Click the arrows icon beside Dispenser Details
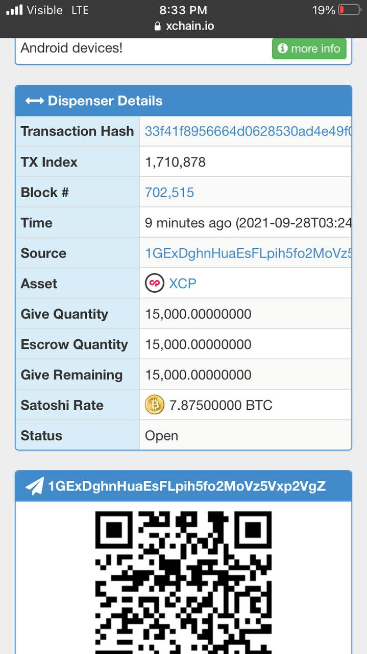This screenshot has height=654, width=367. [x=34, y=101]
